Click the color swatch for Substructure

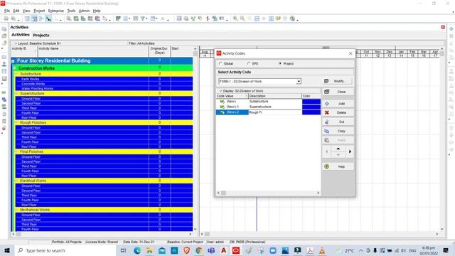click(311, 102)
